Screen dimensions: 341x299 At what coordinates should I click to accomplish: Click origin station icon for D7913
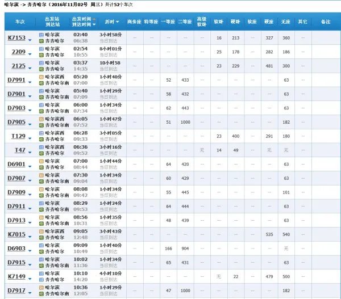41,217
